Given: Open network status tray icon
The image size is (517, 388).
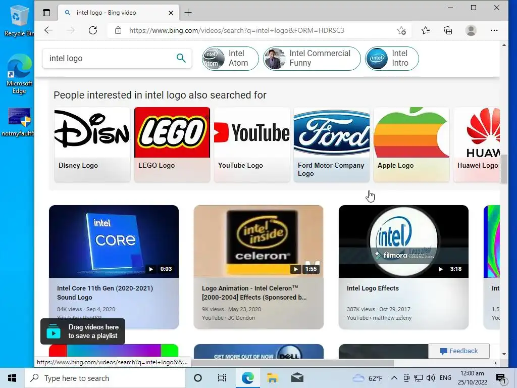Looking at the screenshot, I should click(419, 378).
